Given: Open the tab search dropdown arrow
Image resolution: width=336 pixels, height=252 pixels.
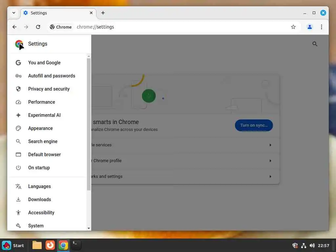Looking at the screenshot, I should (14, 13).
